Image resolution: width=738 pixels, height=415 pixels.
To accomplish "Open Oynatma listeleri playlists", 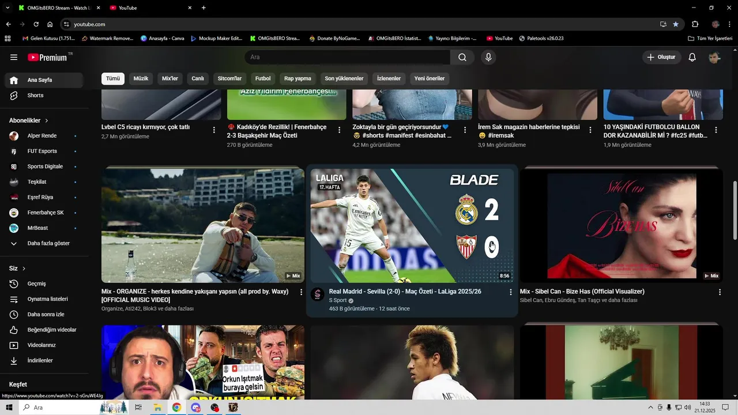I will point(44,299).
